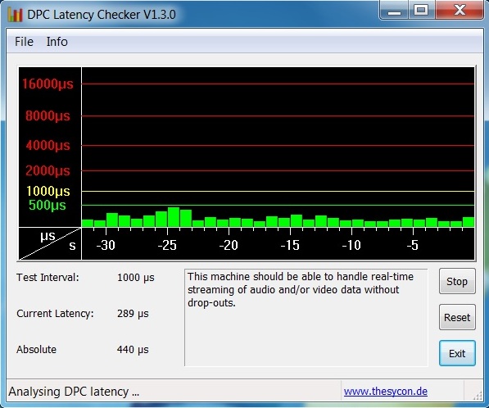Click the Absolute label
Screen dimensions: 489x408
tap(37, 350)
